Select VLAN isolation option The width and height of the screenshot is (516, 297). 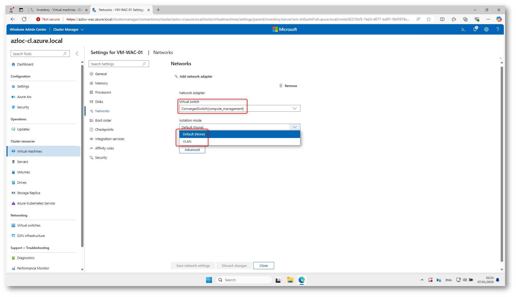click(x=240, y=142)
